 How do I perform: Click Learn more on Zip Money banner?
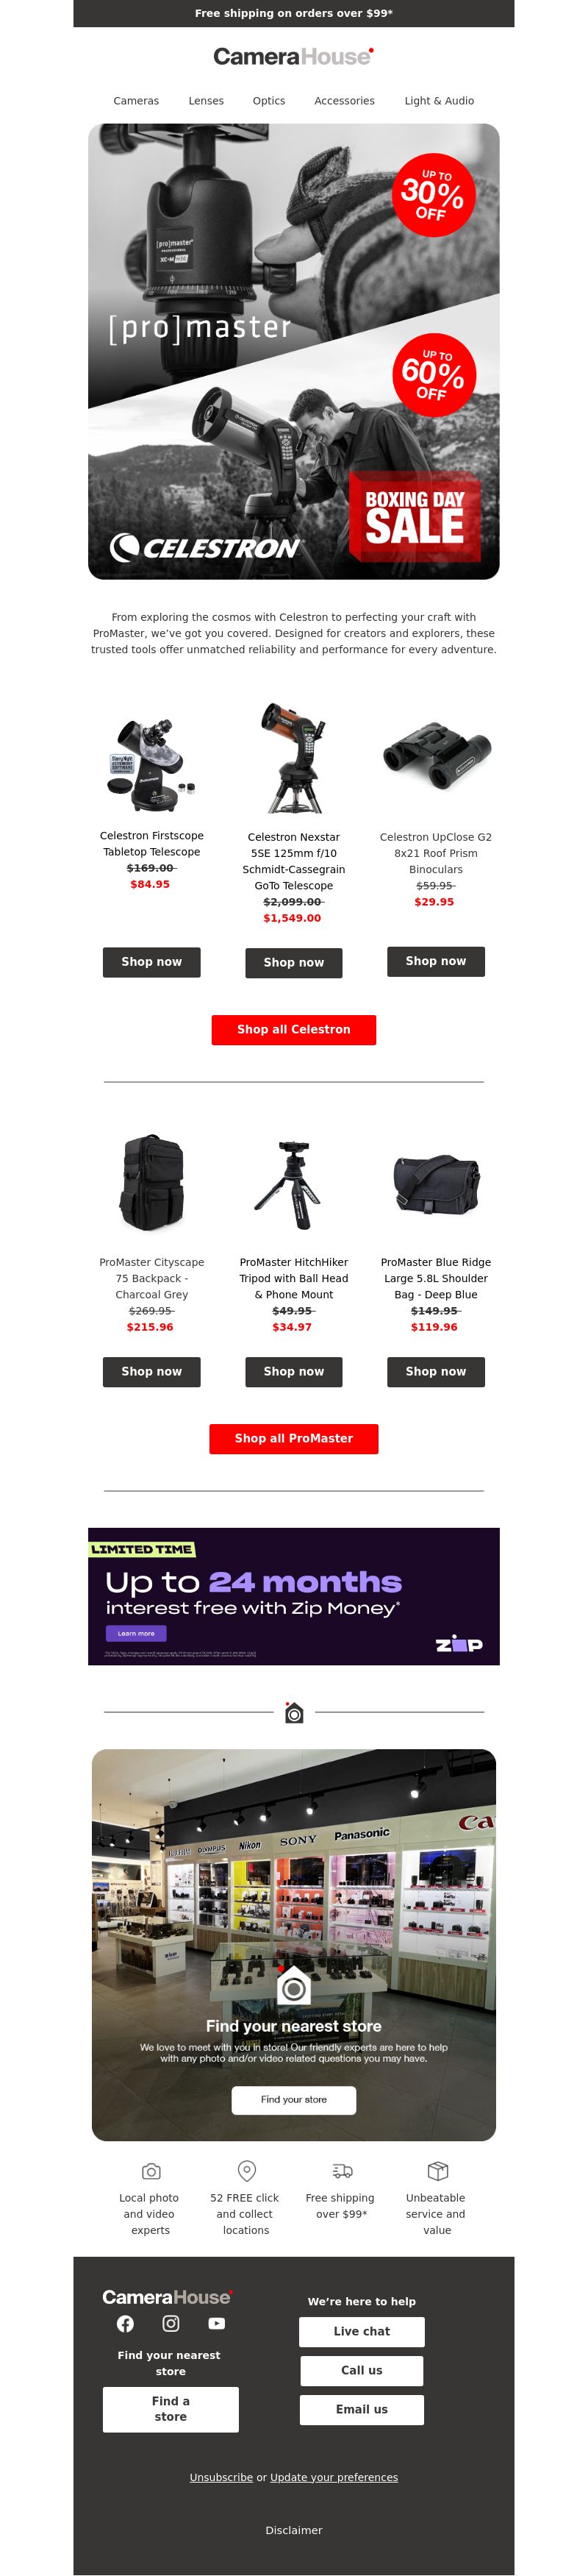[136, 1633]
